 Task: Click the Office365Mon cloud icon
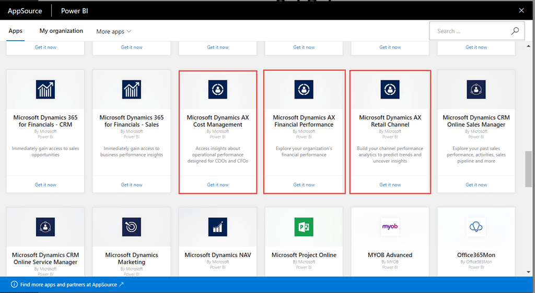click(476, 227)
